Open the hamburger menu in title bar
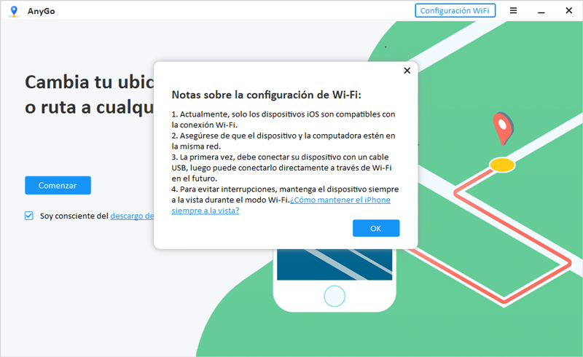This screenshot has width=583, height=357. 514,11
